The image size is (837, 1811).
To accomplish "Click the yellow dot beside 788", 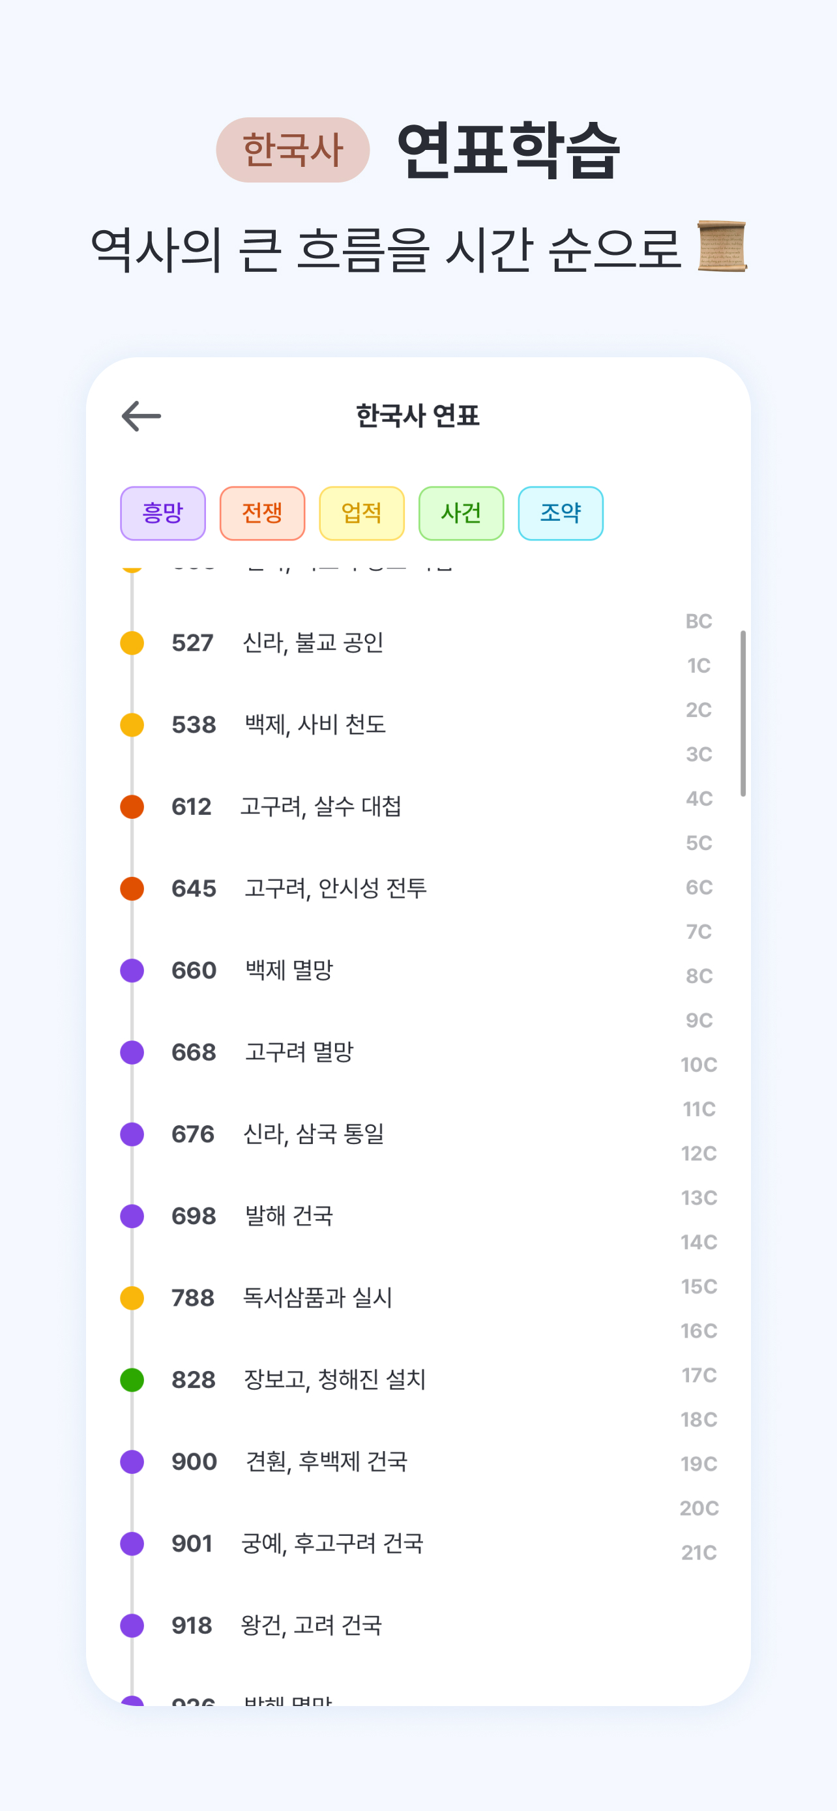I will 132,1298.
